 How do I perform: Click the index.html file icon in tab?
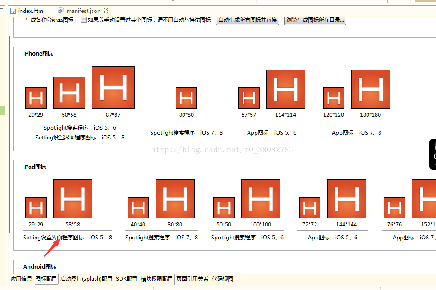tap(13, 11)
